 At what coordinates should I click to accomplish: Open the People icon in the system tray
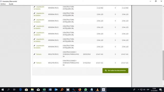click(x=134, y=90)
